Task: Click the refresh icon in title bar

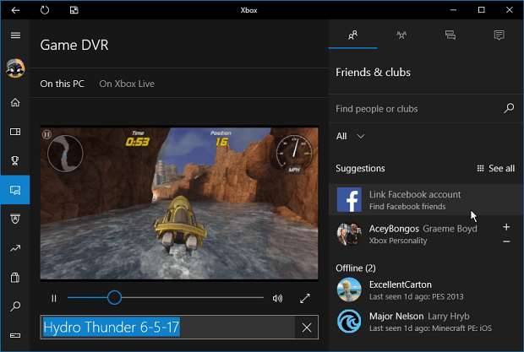Action: (x=45, y=10)
